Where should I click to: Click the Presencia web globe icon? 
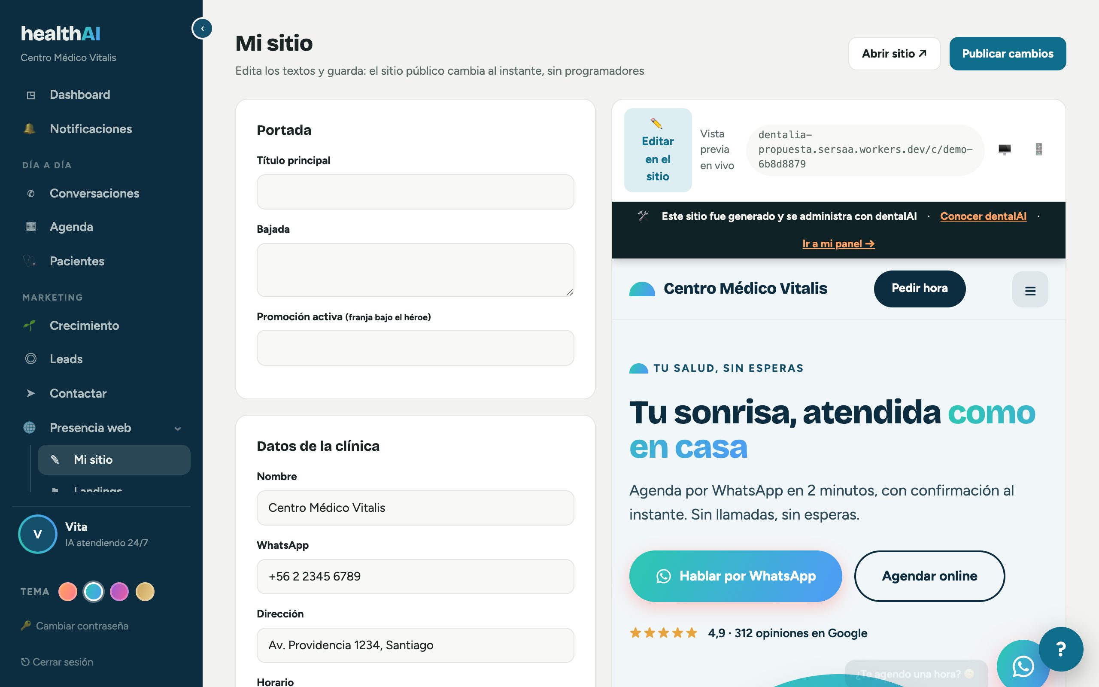(x=30, y=428)
